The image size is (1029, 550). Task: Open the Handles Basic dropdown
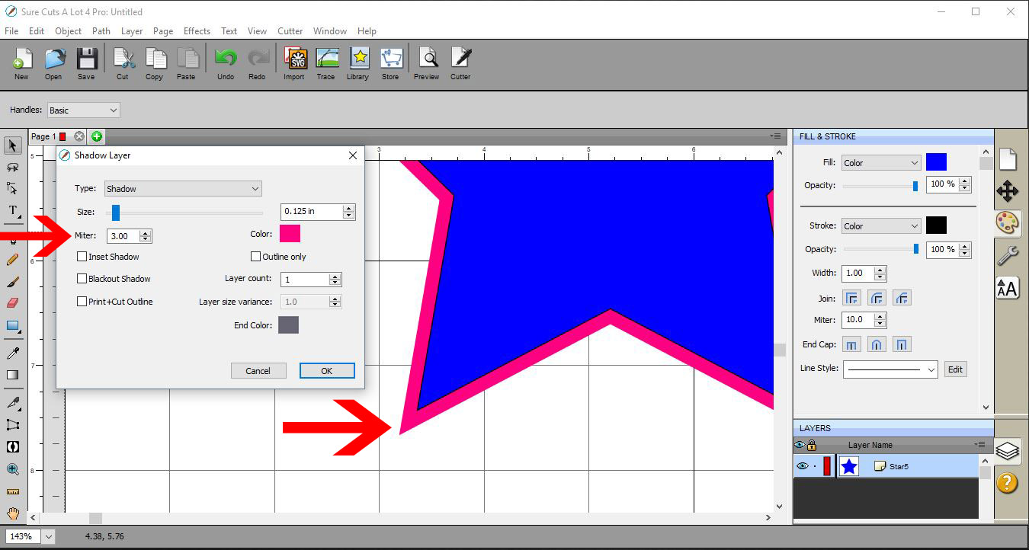83,110
